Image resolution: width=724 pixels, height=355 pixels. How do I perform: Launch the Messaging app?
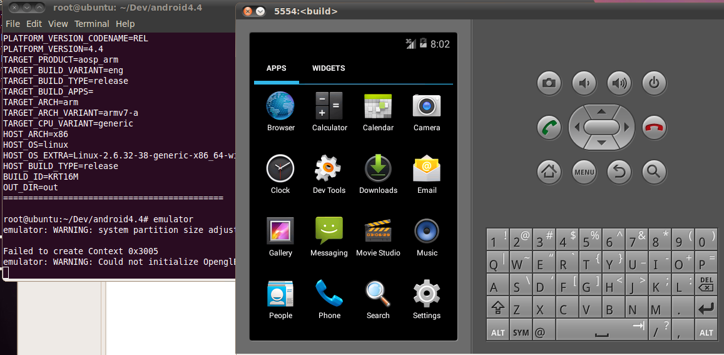pyautogui.click(x=329, y=237)
